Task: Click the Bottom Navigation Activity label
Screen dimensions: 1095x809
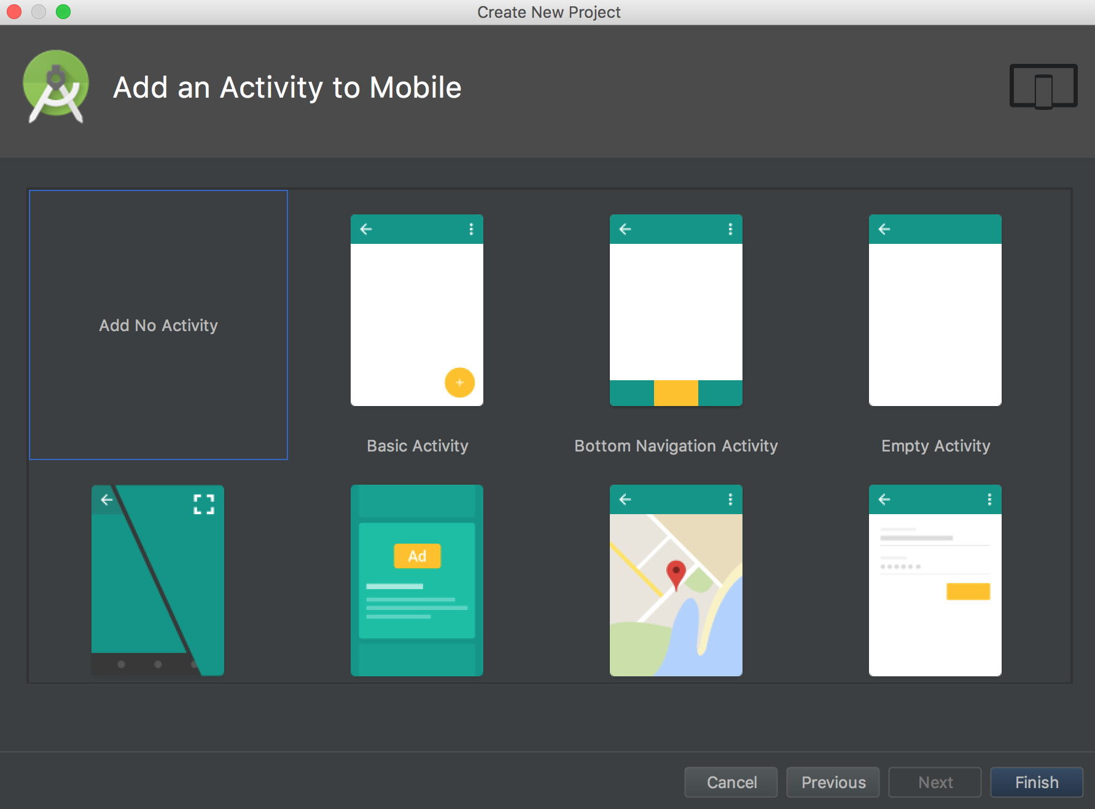Action: pos(676,446)
